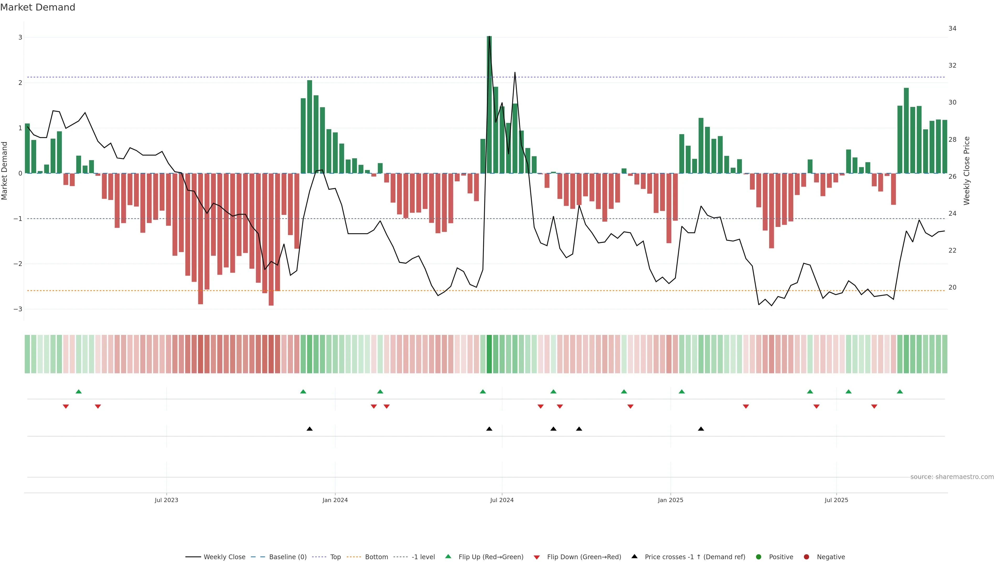Click the Jul 2025 axis label
Screen dimensions: 1007x566
836,500
